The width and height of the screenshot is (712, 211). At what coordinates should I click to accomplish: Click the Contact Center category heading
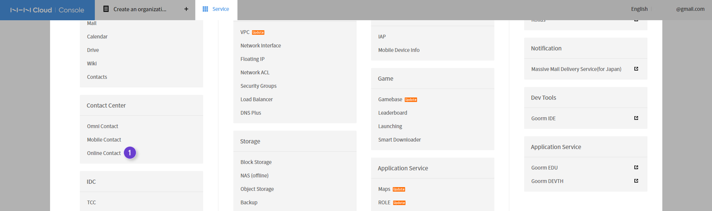(x=106, y=106)
